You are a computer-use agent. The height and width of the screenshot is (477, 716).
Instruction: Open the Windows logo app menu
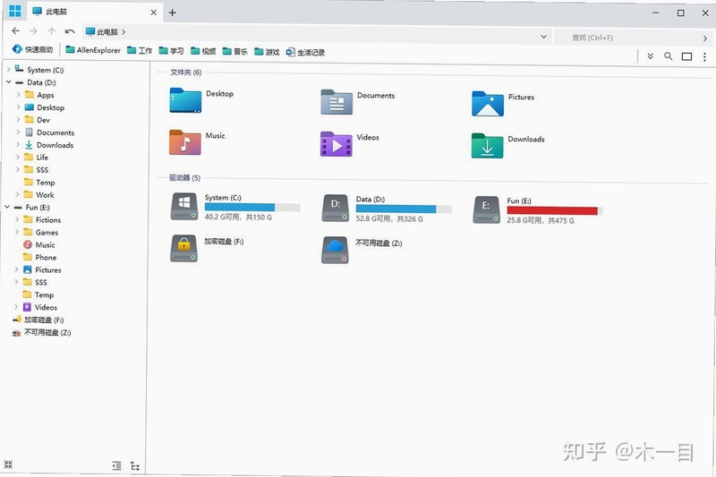tap(15, 11)
